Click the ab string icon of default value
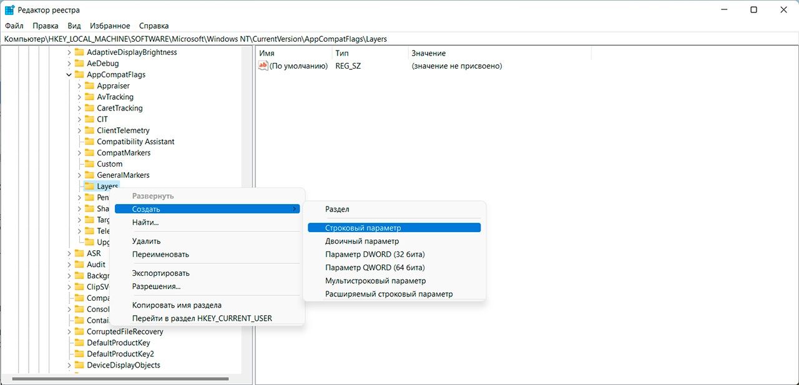The image size is (799, 385). tap(263, 66)
